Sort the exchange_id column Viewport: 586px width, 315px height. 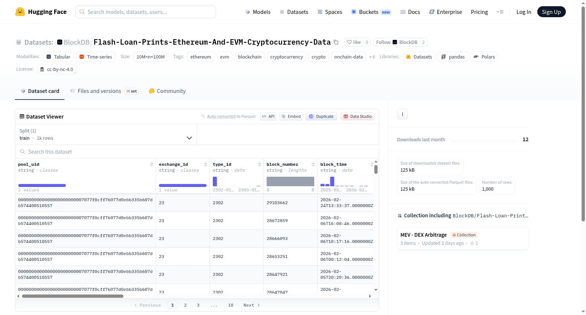[205, 165]
